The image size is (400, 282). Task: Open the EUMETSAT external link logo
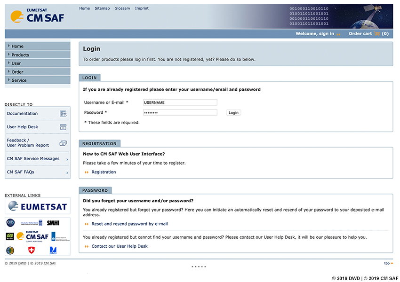[x=38, y=206]
